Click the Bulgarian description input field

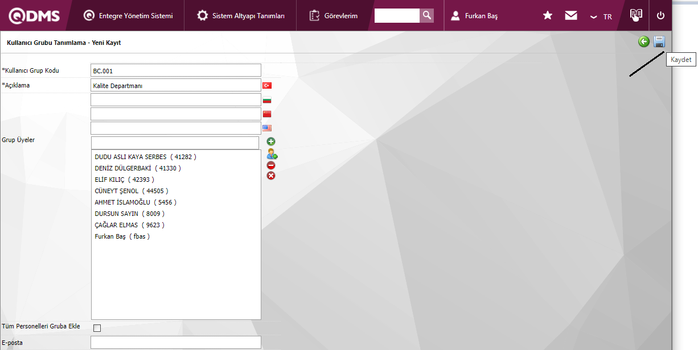point(176,99)
